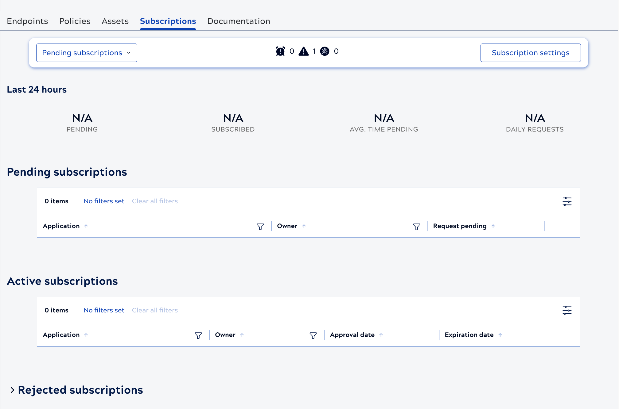This screenshot has height=409, width=619.
Task: Click the alarm clock alert icon
Action: click(280, 51)
